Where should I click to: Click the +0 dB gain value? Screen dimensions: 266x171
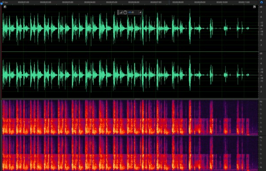131,12
